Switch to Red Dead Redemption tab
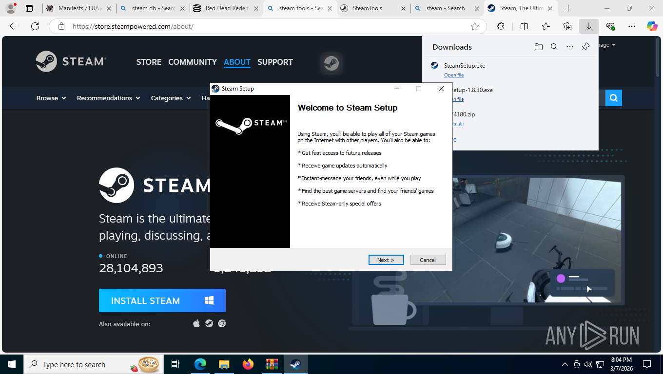 227,8
